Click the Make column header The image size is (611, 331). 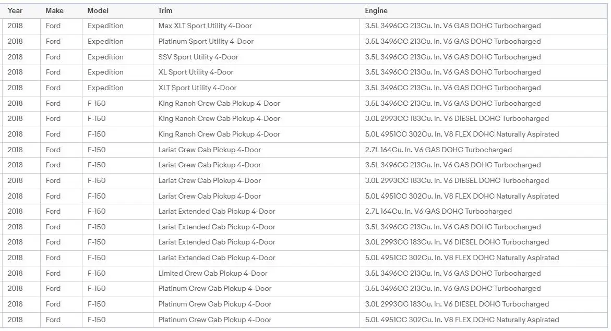pos(54,10)
